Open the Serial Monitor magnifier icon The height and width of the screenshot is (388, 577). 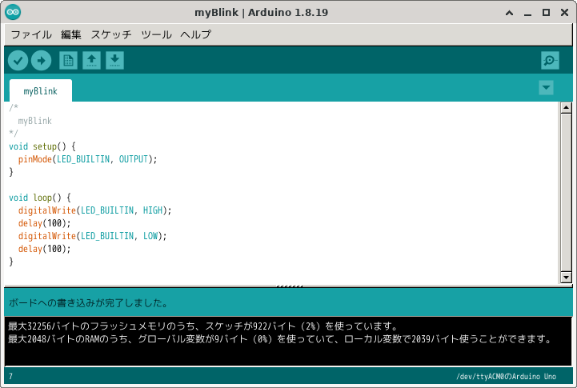pos(550,60)
